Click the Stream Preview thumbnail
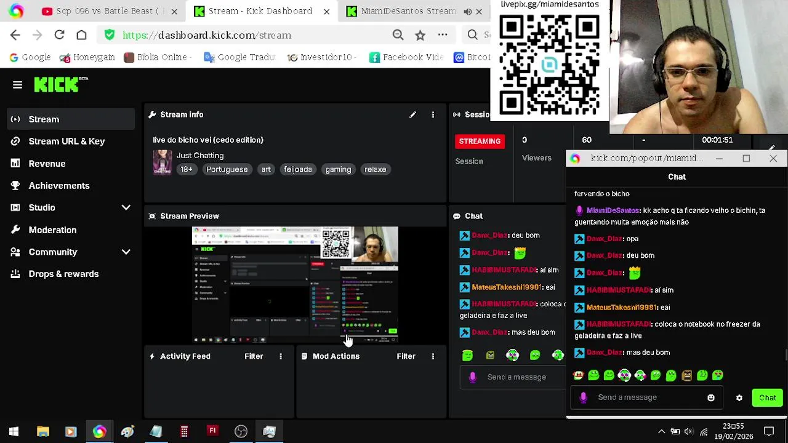This screenshot has height=443, width=788. [295, 285]
